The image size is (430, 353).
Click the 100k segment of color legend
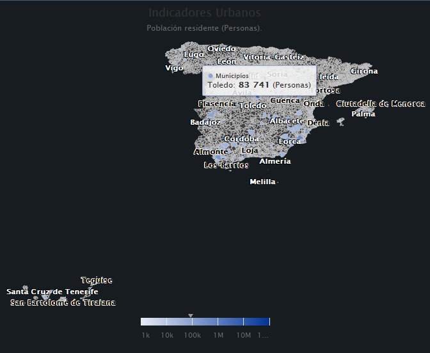click(205, 322)
